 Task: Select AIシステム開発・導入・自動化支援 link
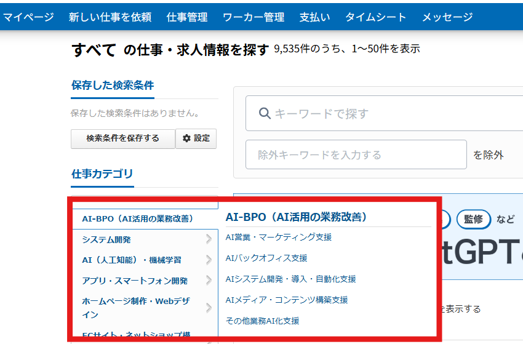pos(290,279)
